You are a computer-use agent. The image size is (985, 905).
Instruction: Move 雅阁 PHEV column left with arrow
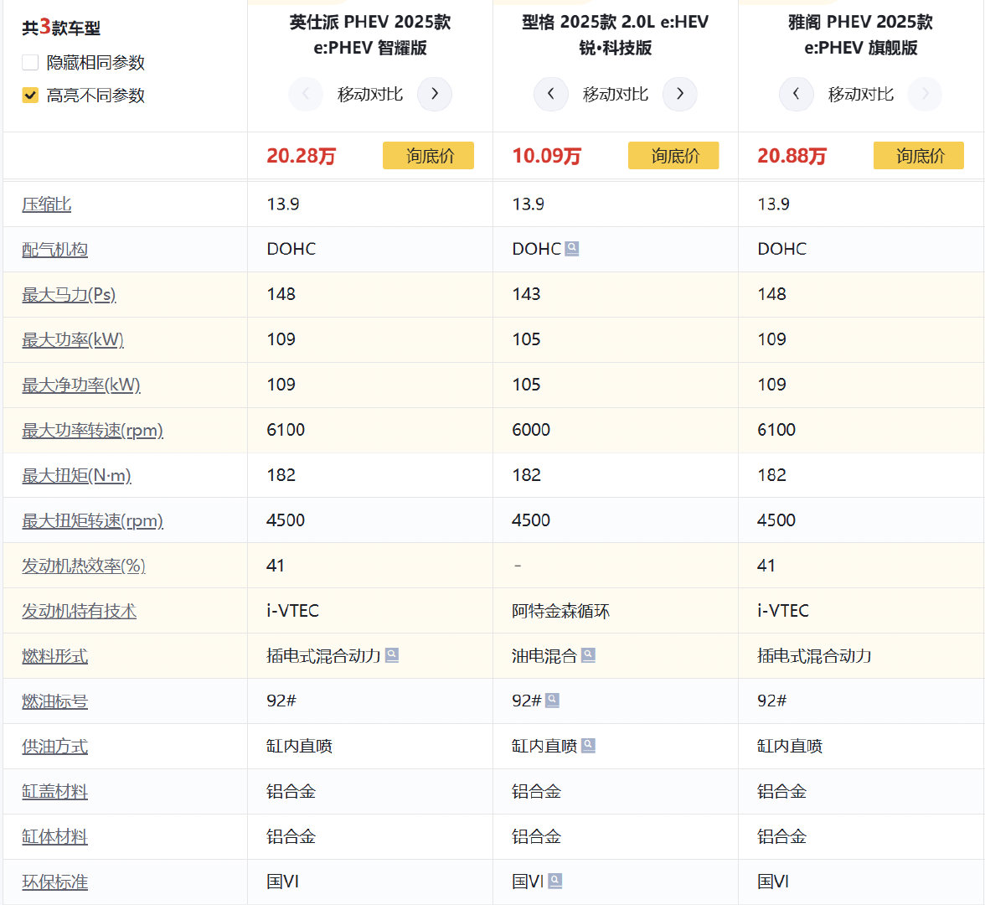tap(796, 94)
